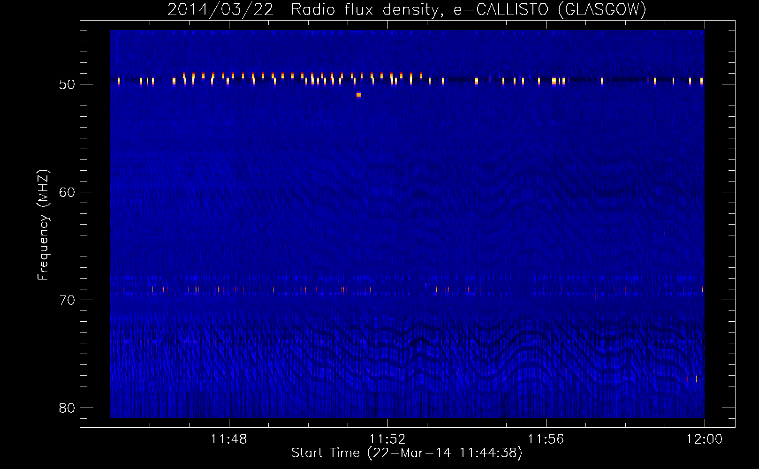Click the 80 frequency tick label
The image size is (759, 469).
point(68,408)
